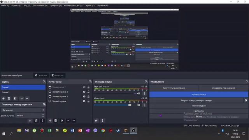The width and height of the screenshot is (249, 140).
Task: Open the Справка menu
Action: pos(102,5)
